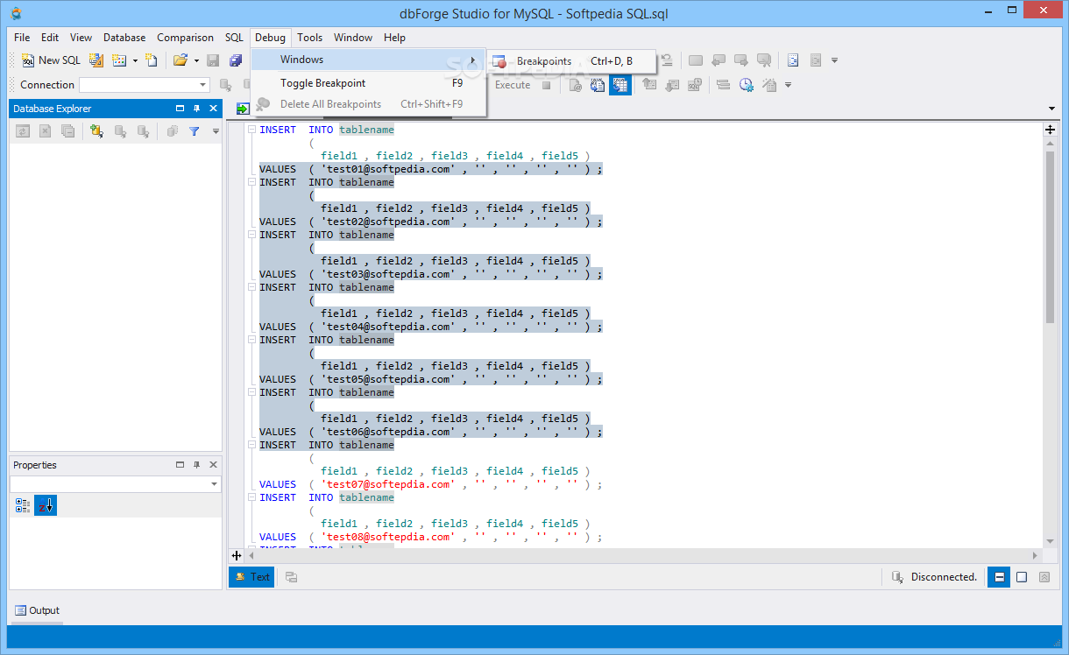Open document tabs list dropdown arrow
Screen dimensions: 1069x655
coord(1052,109)
